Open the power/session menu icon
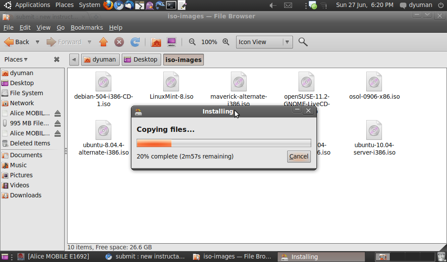Screen dimensions: 447x262 441,5
